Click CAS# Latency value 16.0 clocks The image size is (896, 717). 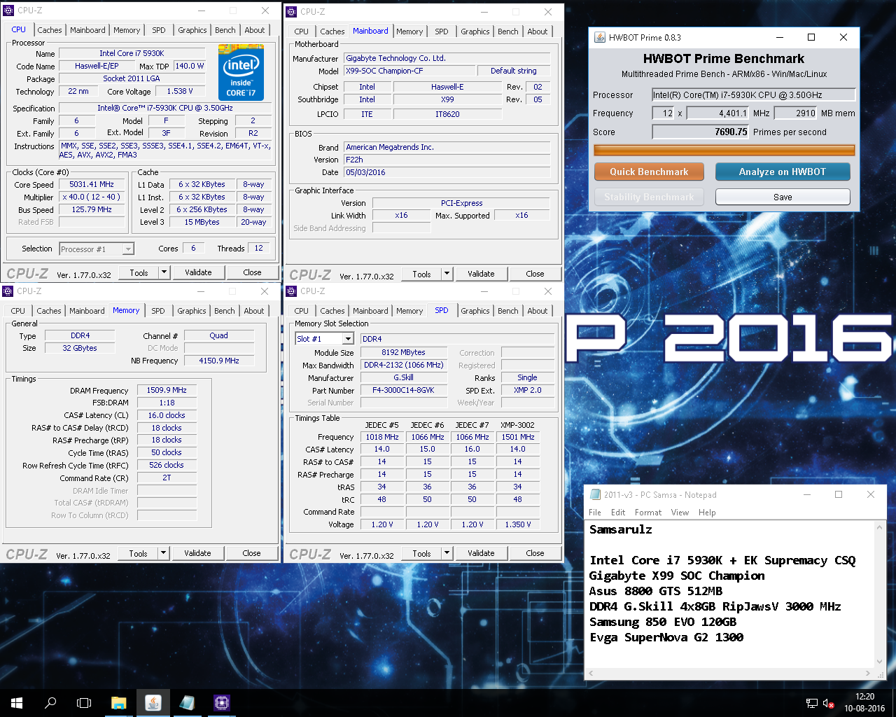167,415
